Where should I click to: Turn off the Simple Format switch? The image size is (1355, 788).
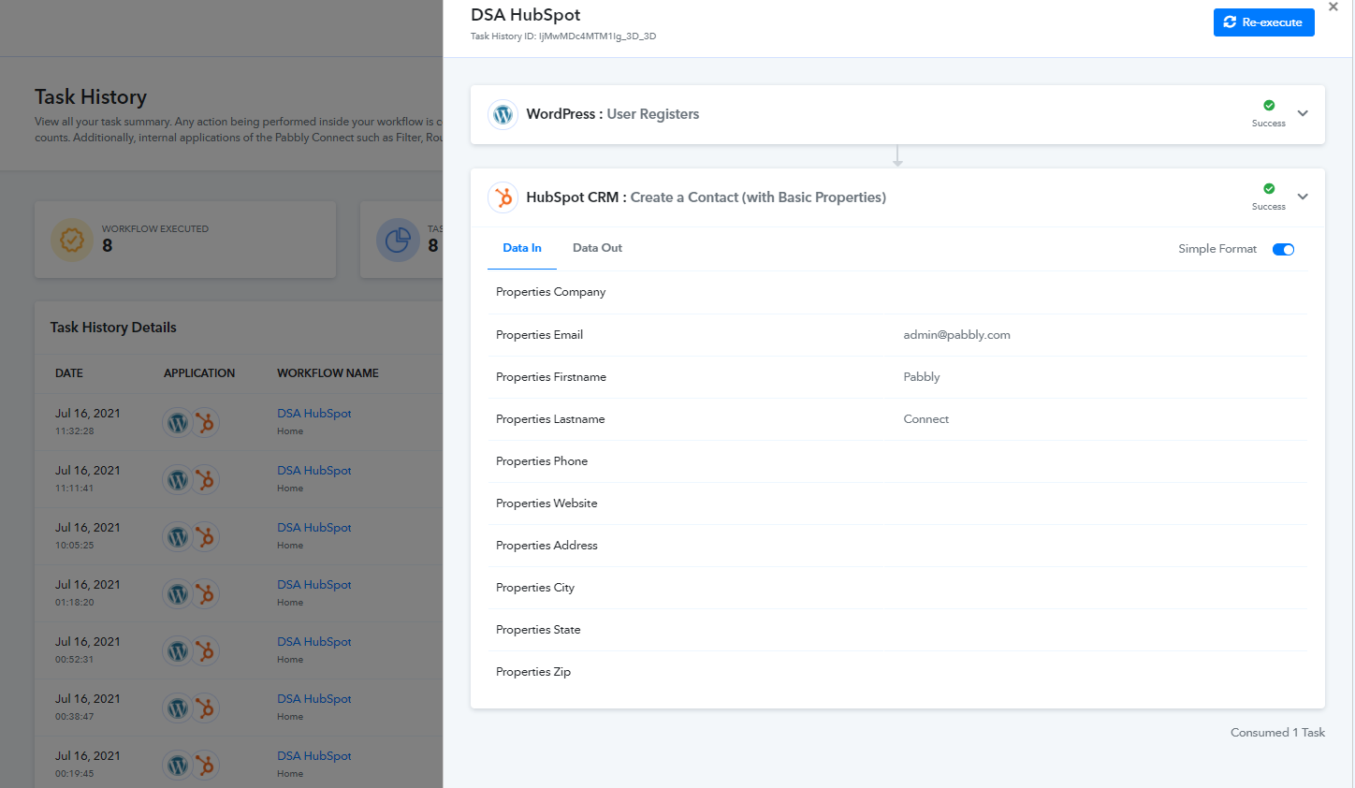(1283, 249)
